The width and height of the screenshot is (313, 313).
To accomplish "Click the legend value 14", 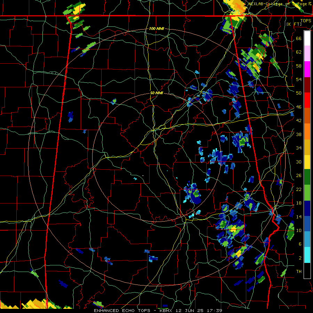I will [x=299, y=217].
